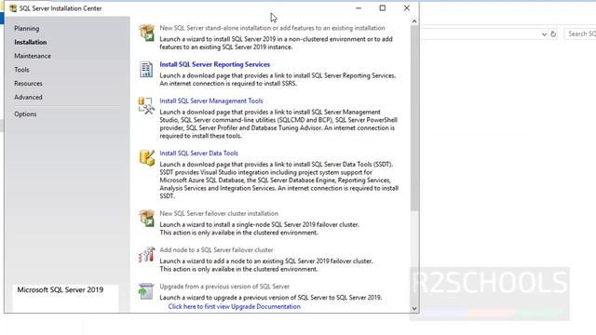This screenshot has height=335, width=596.
Task: Click the Management Tools icon
Action: pos(146,105)
